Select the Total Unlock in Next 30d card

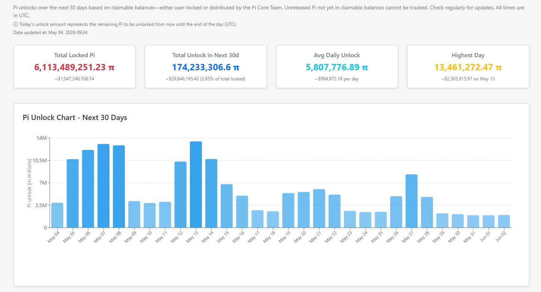pos(206,67)
